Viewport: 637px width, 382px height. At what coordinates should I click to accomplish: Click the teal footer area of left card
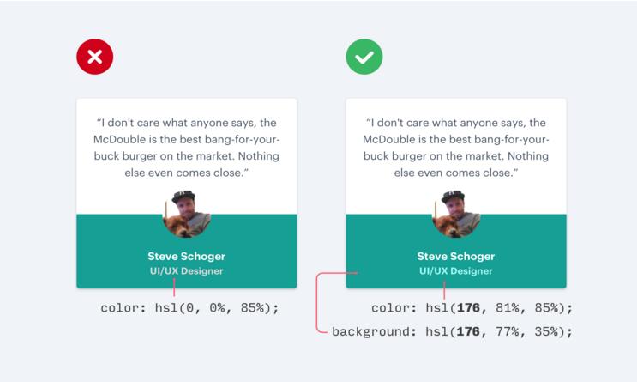pyautogui.click(x=111, y=258)
